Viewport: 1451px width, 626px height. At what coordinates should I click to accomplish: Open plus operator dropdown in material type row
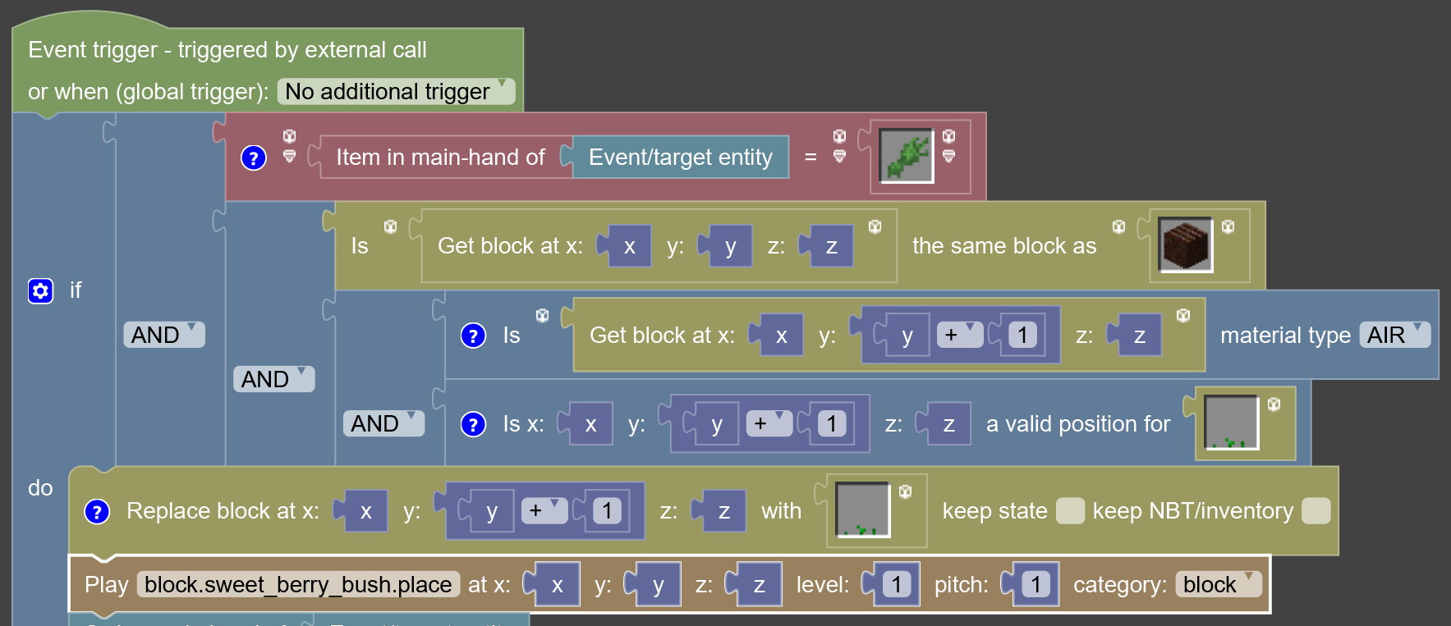pyautogui.click(x=960, y=335)
